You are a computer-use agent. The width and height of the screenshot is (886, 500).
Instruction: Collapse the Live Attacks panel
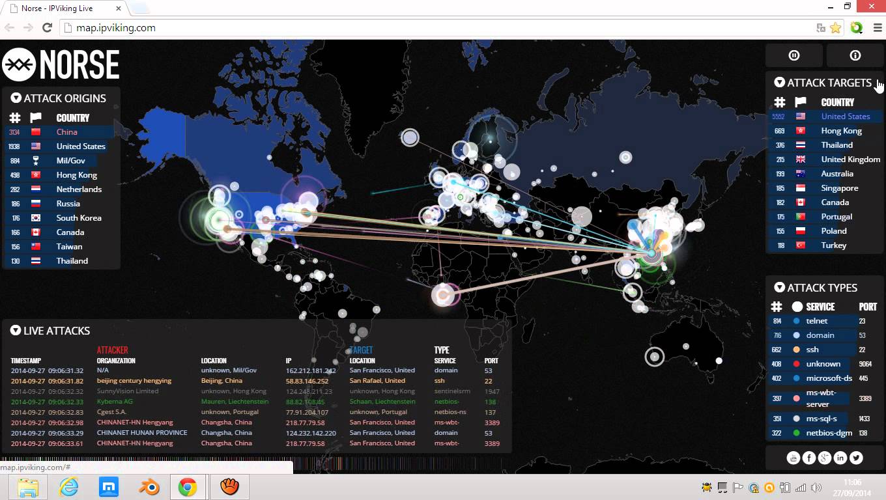tap(16, 331)
